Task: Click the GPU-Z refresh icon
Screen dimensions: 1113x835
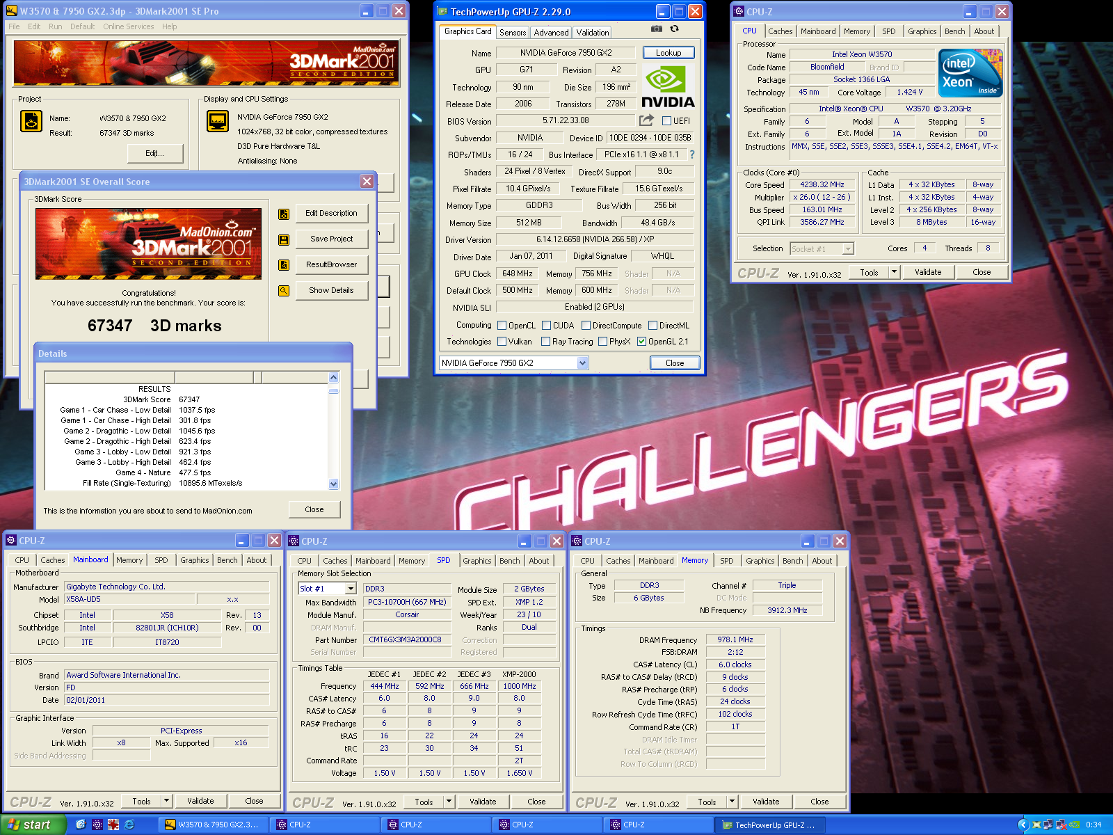Action: [x=674, y=29]
